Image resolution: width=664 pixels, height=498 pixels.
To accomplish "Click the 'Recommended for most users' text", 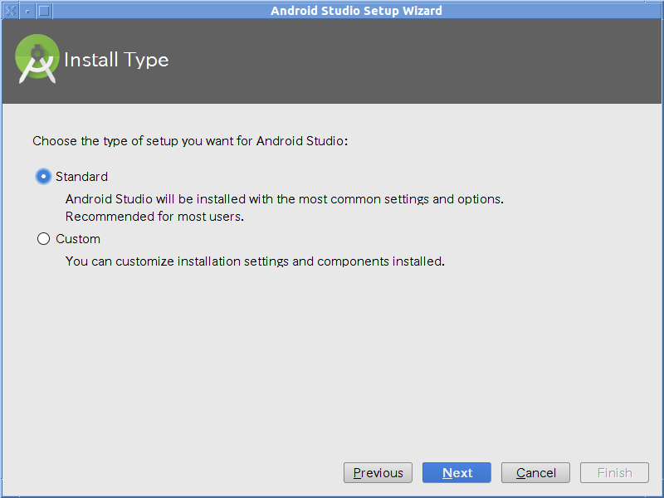I will coord(154,217).
